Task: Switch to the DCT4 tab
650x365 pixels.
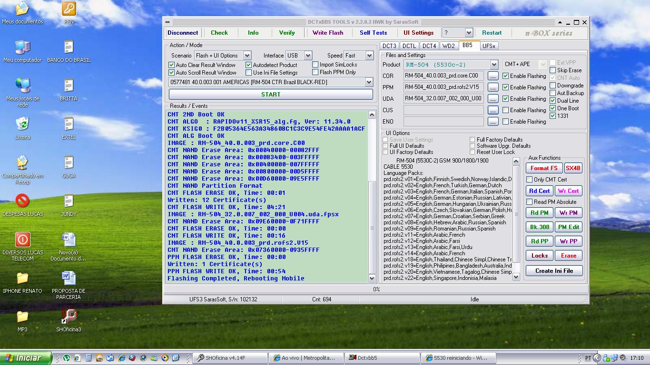Action: [x=429, y=46]
